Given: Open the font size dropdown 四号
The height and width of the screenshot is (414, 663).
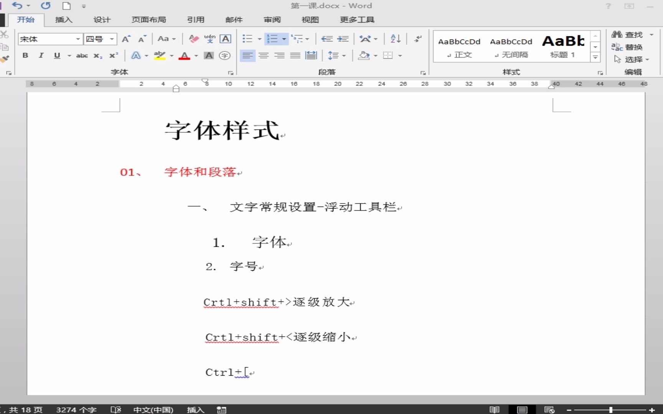Looking at the screenshot, I should point(112,39).
